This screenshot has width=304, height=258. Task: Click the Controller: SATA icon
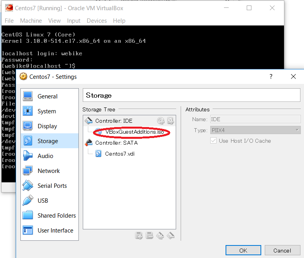pyautogui.click(x=89, y=143)
